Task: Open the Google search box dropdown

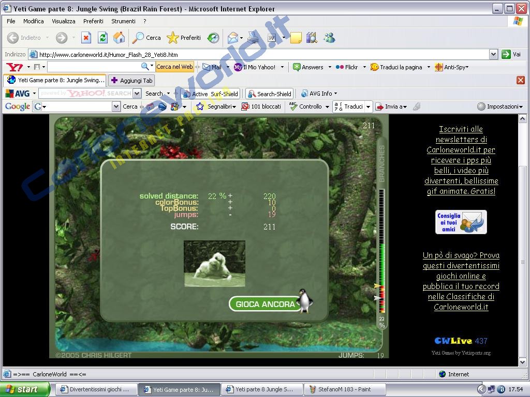Action: pos(115,106)
